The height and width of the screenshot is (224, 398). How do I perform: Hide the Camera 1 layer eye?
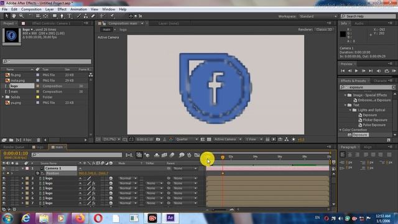click(x=4, y=168)
